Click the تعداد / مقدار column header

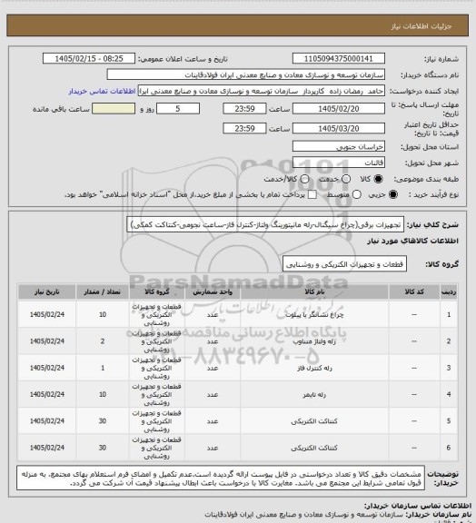[102, 291]
